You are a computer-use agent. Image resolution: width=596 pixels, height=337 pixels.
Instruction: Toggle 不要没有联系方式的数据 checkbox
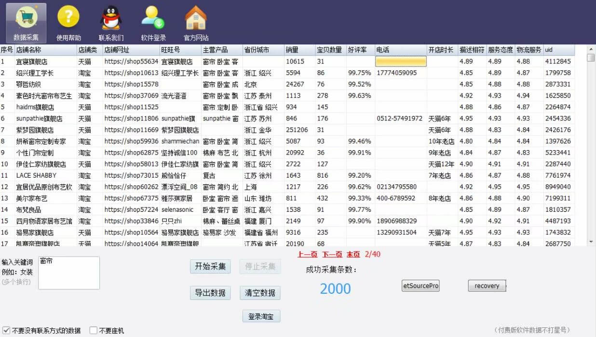coord(7,331)
